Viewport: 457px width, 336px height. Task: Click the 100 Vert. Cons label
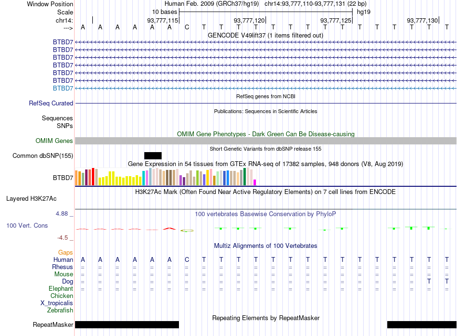27,225
